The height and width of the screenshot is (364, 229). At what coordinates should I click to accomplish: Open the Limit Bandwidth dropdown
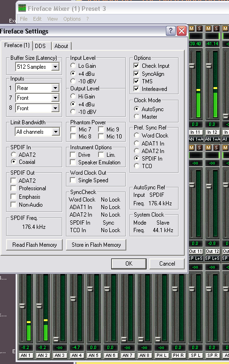(x=55, y=132)
